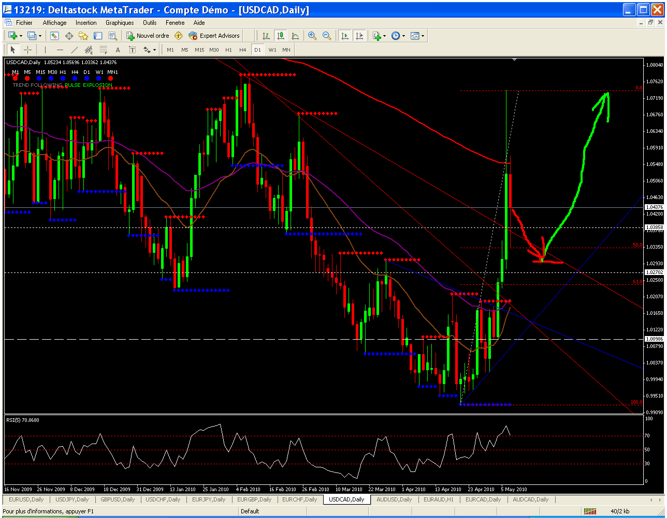
Task: Click the Nouvel ordre button
Action: click(148, 36)
